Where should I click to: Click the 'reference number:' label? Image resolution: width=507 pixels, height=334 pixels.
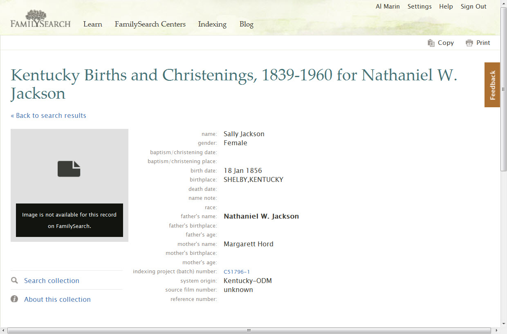click(x=194, y=299)
